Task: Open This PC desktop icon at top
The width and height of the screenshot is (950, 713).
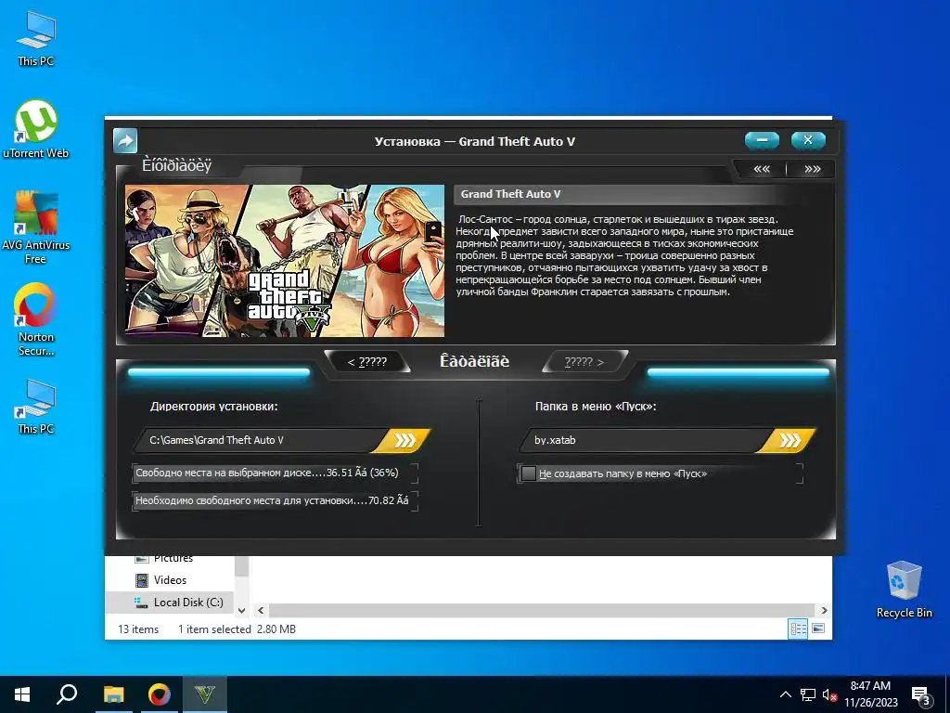Action: [36, 39]
